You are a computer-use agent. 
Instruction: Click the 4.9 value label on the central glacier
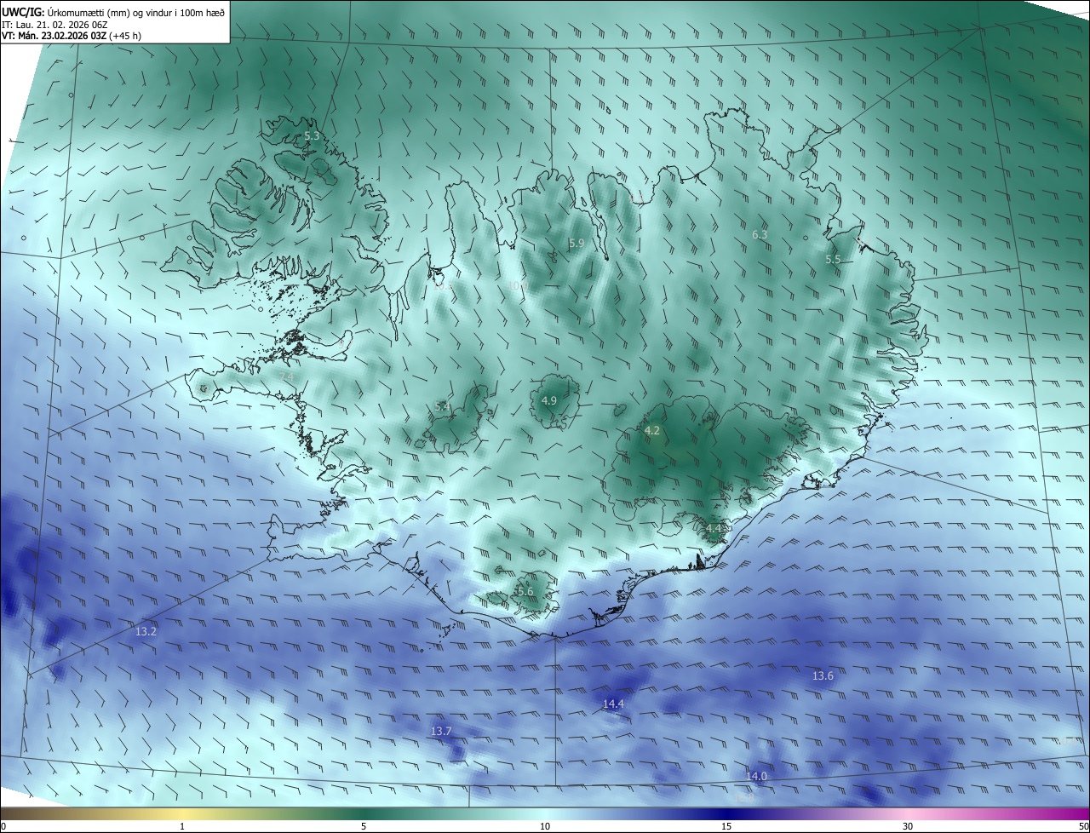[549, 401]
